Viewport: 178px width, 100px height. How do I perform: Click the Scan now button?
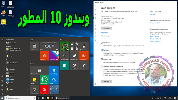[107, 81]
